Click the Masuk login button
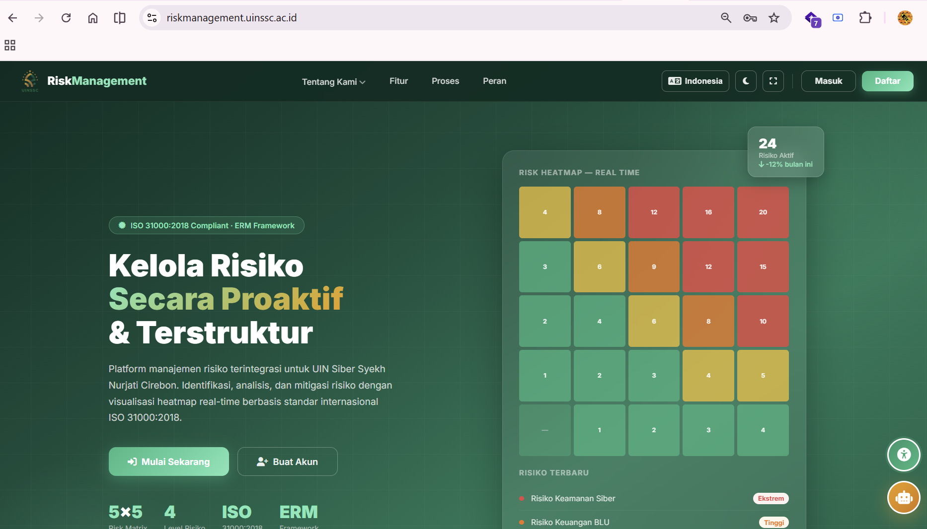Image resolution: width=927 pixels, height=529 pixels. (x=828, y=81)
